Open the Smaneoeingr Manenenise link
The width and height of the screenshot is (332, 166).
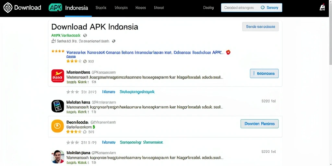[x=141, y=142]
